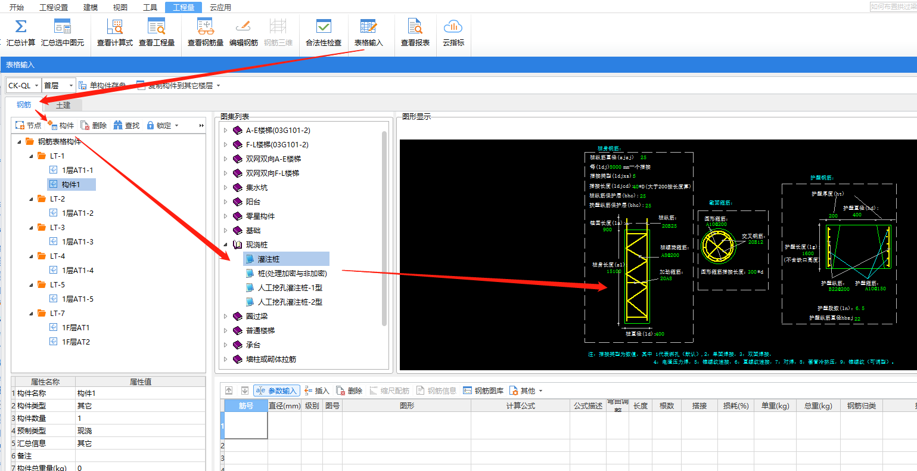
Task: Select 桩(处理加密与非加密) item
Action: click(x=286, y=273)
